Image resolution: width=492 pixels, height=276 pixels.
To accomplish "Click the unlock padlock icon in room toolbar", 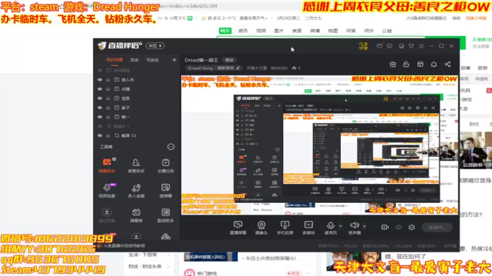I will [406, 64].
